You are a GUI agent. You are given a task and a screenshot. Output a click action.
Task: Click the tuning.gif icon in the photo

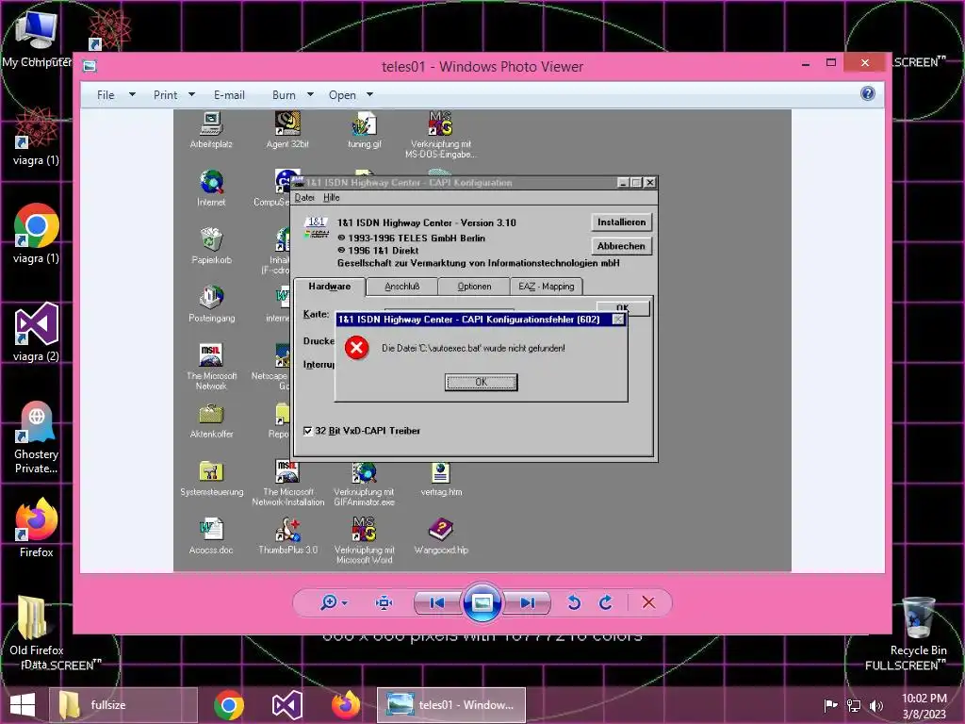[x=365, y=129]
